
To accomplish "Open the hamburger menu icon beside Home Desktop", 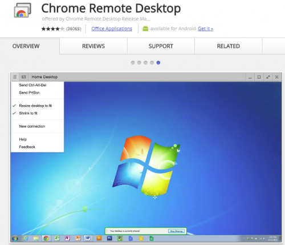I will pos(15,77).
